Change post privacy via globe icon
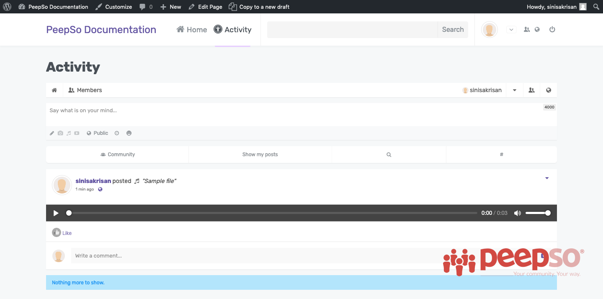The height and width of the screenshot is (299, 603). click(x=100, y=189)
